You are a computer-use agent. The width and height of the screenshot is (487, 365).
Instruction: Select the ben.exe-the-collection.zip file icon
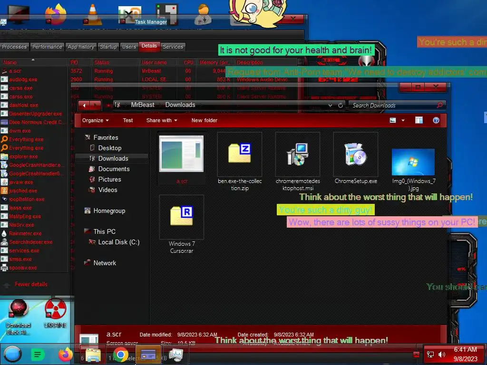tap(240, 154)
